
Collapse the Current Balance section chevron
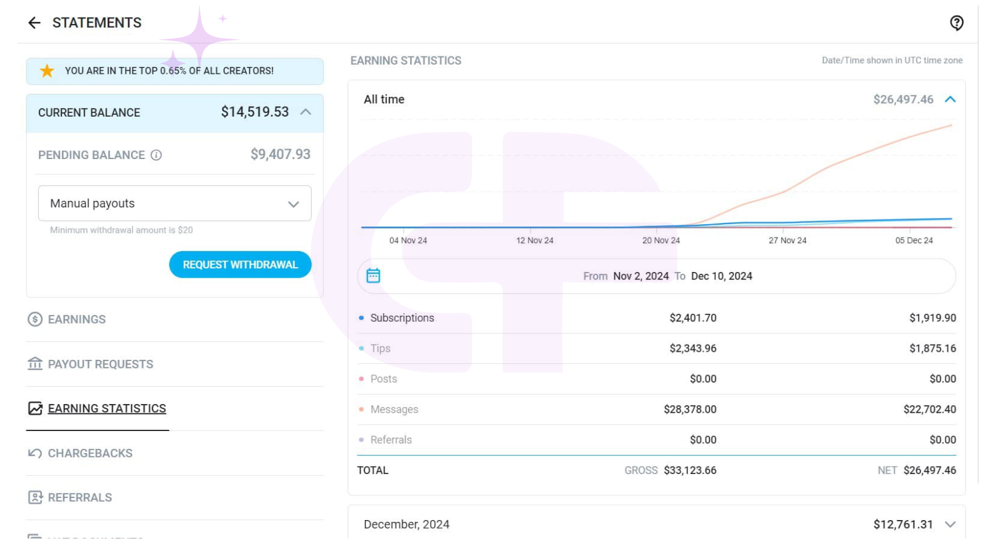point(305,112)
